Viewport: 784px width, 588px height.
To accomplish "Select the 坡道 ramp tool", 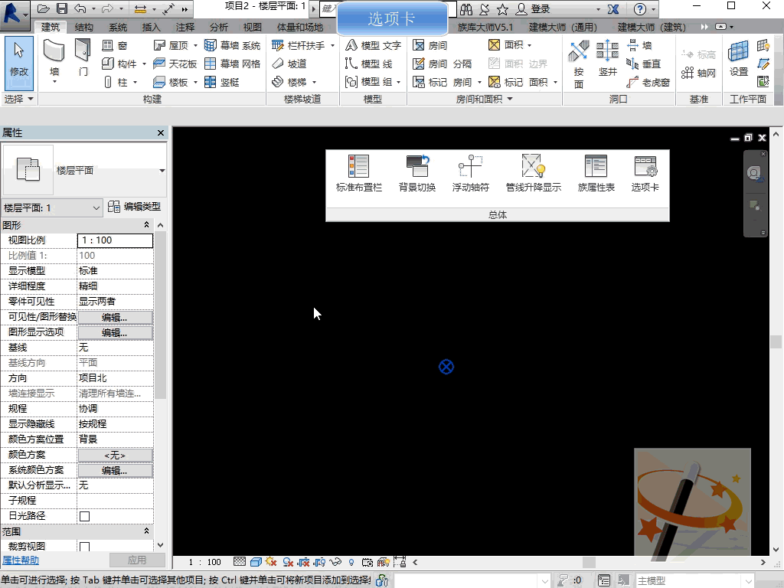I will tap(289, 64).
